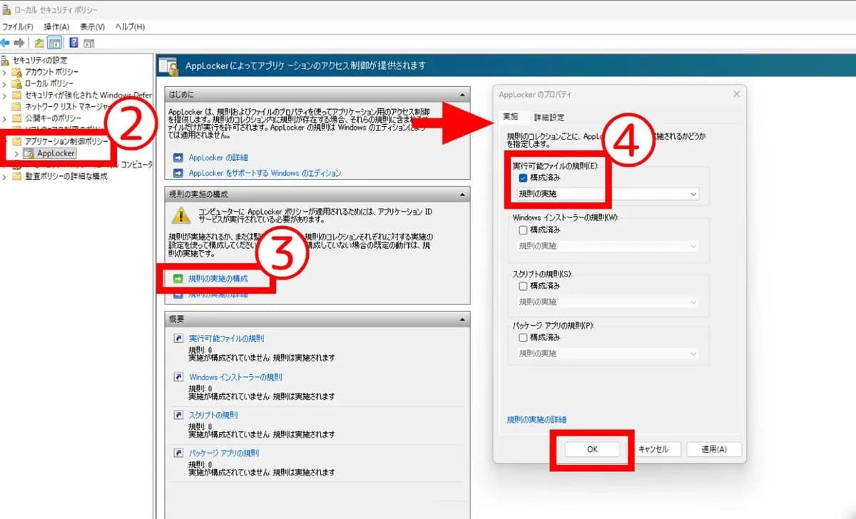The image size is (856, 519).
Task: Enable 構成済み for スクリプトの規則
Action: pos(524,286)
